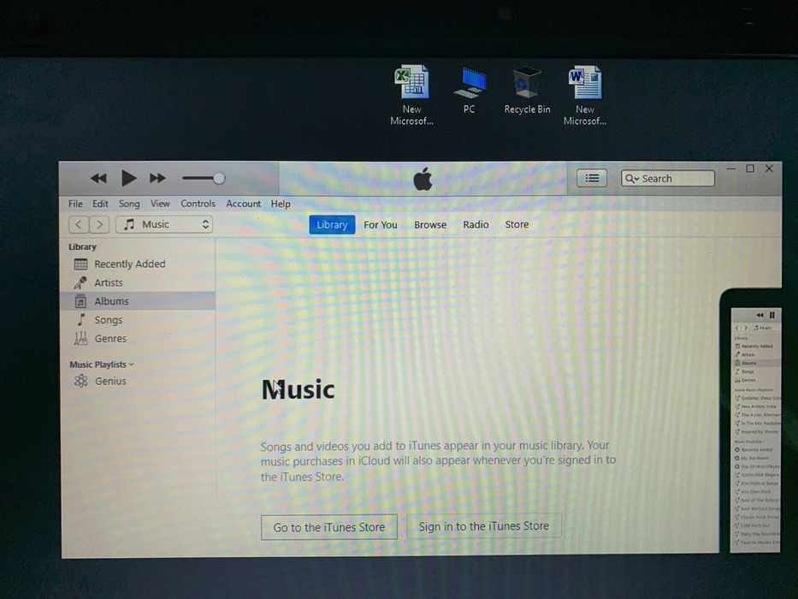Open the Music media type dropdown
The width and height of the screenshot is (798, 599).
164,224
